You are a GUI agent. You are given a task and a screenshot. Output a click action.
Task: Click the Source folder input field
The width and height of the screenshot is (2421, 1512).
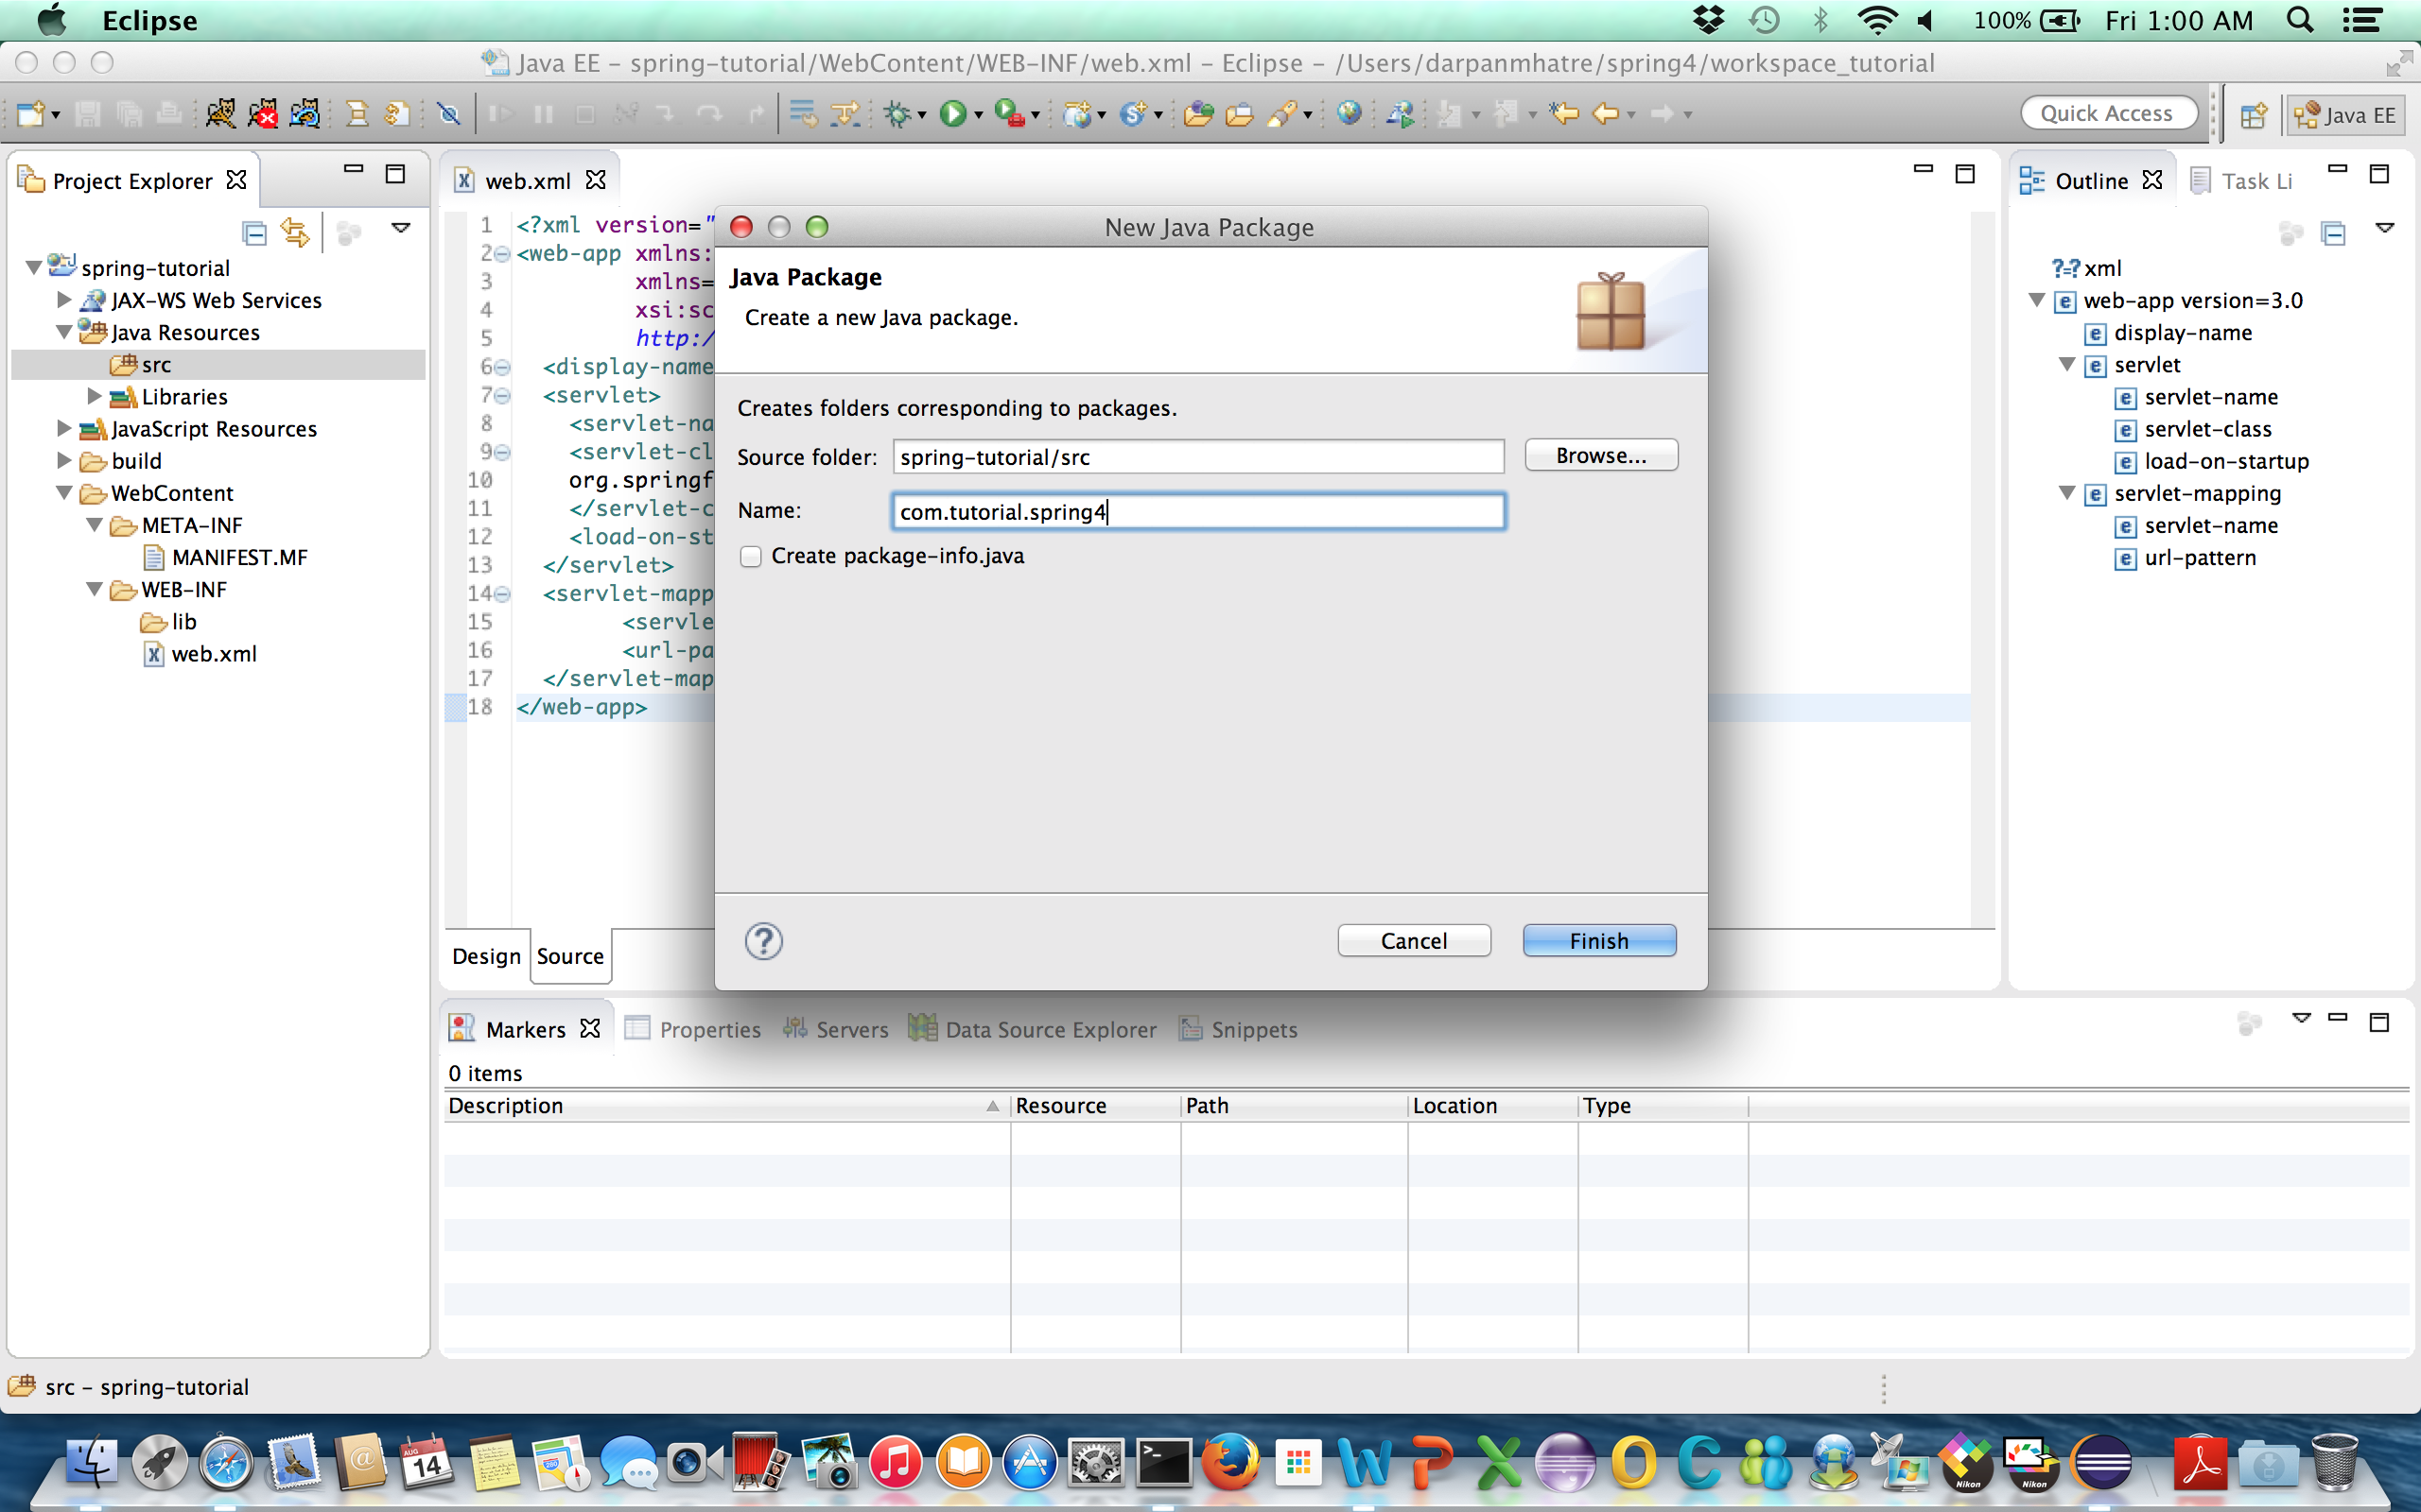(1197, 457)
